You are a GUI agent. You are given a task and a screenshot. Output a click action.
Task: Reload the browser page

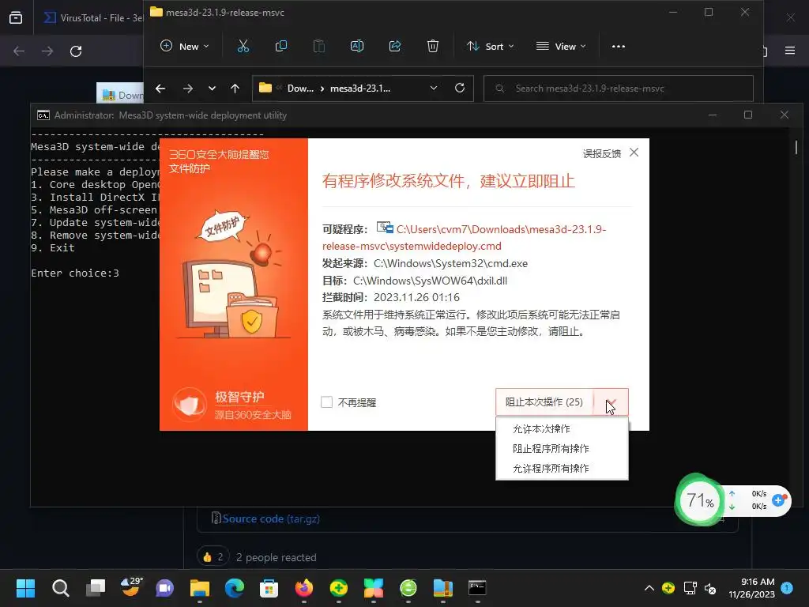pyautogui.click(x=76, y=51)
